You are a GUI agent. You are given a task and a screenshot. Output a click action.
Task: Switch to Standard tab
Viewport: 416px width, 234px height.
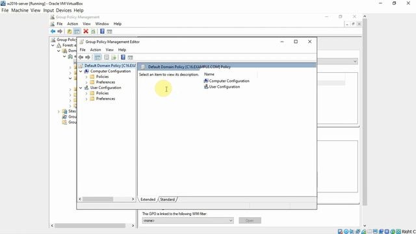[168, 200]
